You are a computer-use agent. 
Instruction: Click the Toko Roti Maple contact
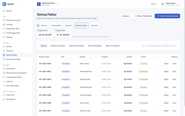coord(86,95)
